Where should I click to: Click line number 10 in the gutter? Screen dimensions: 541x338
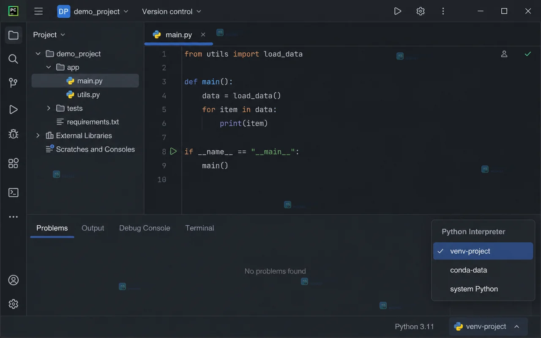[x=162, y=180]
